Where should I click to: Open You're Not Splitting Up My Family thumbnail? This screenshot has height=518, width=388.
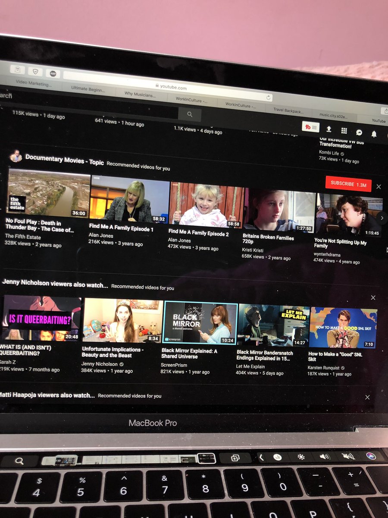(348, 215)
